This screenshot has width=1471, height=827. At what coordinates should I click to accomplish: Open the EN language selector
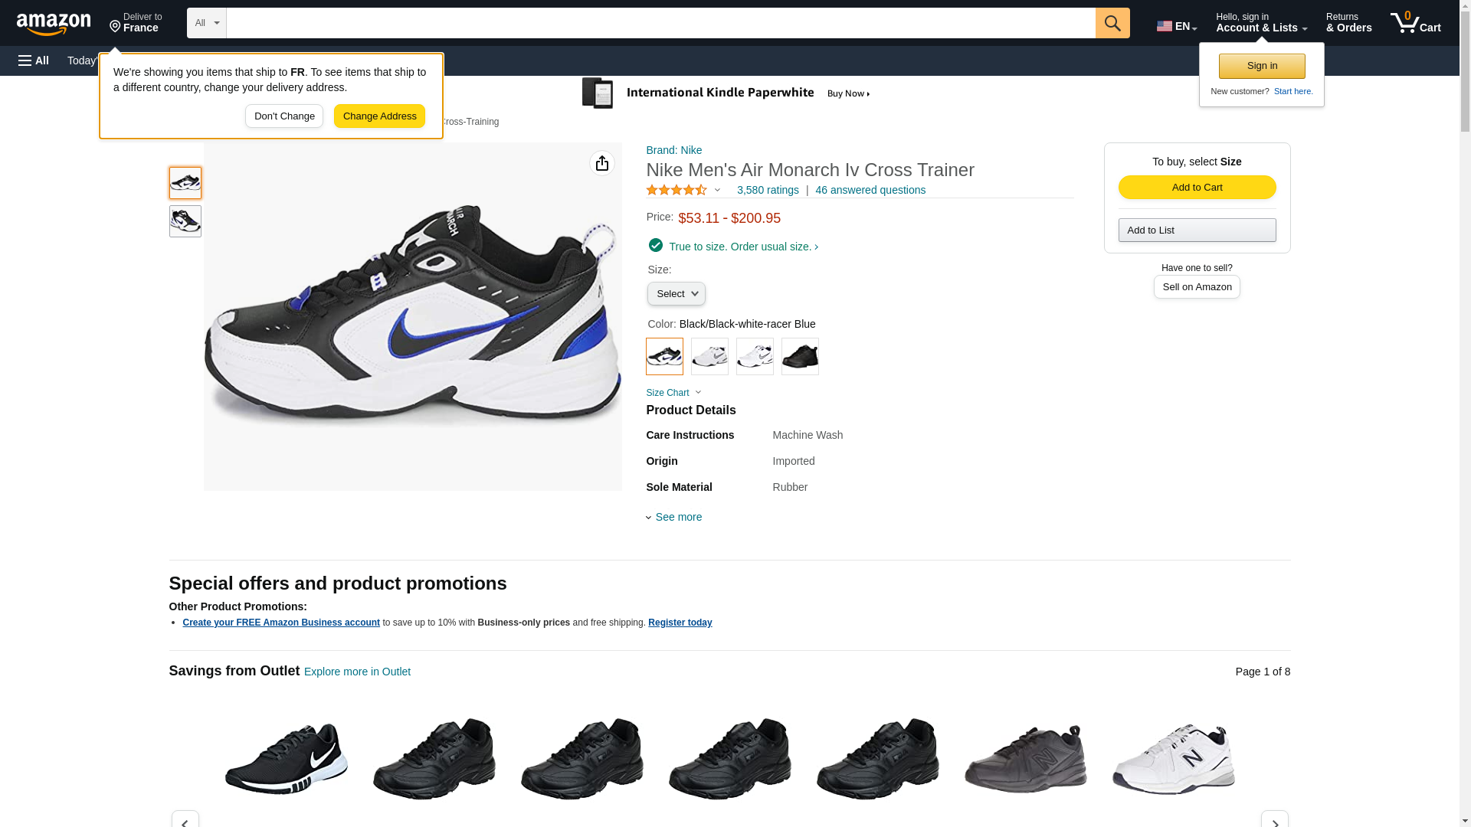coord(1176,26)
